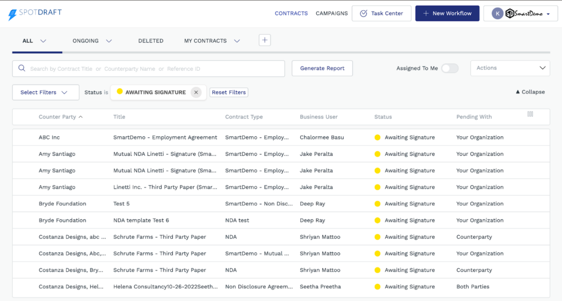The width and height of the screenshot is (562, 301).
Task: Open the Task Center
Action: click(381, 13)
